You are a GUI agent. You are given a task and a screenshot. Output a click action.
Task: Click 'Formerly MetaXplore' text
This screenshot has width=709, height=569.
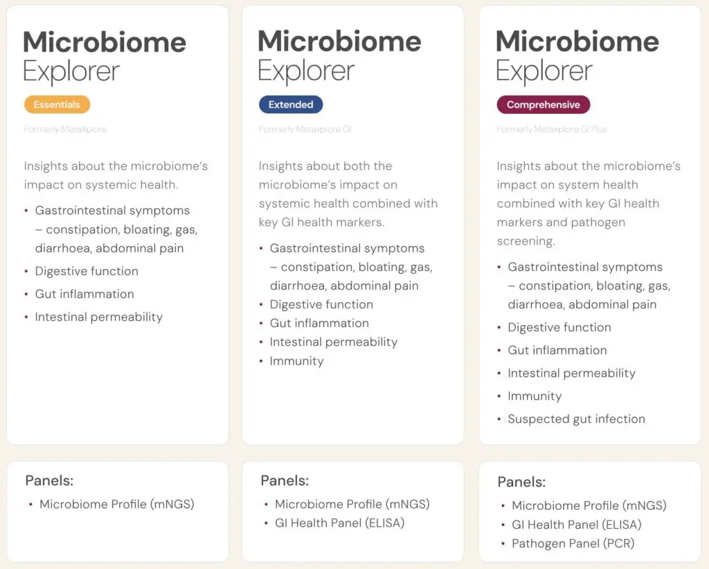[x=65, y=130]
